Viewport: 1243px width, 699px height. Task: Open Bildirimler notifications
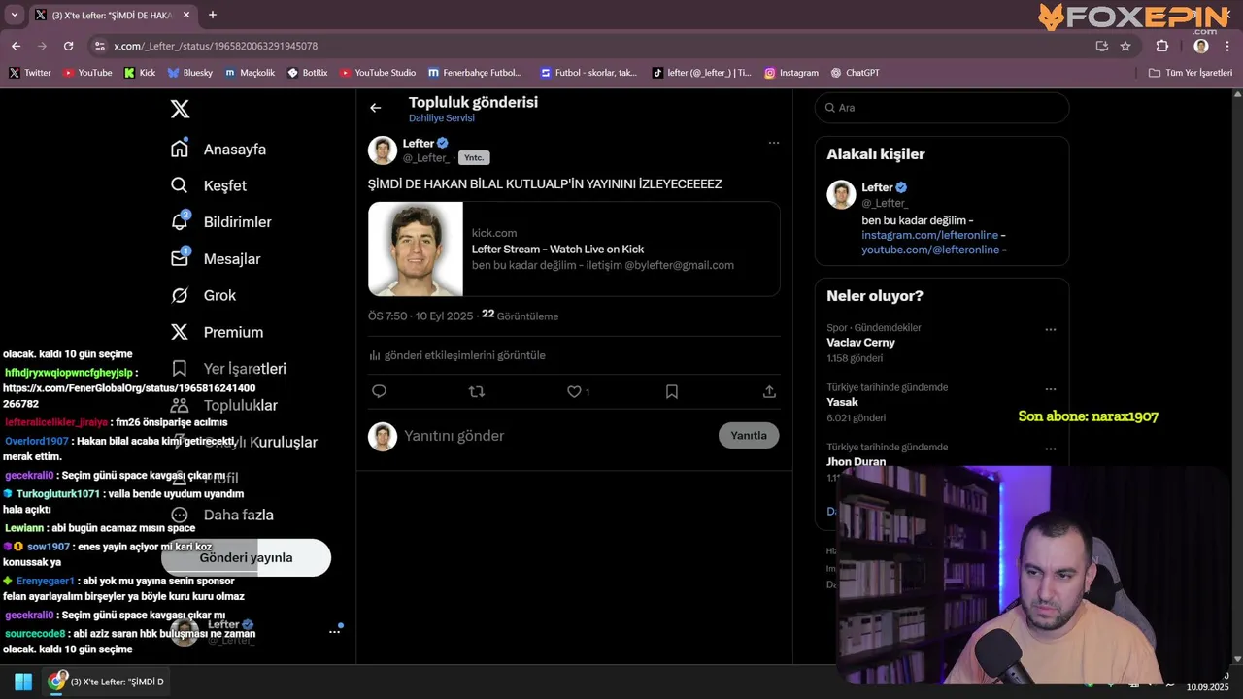point(221,222)
